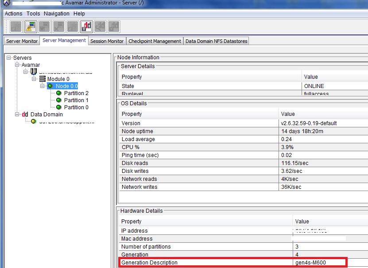Collapse the Node 0.0 branch
Image resolution: width=368 pixels, height=268 pixels.
[x=43, y=86]
